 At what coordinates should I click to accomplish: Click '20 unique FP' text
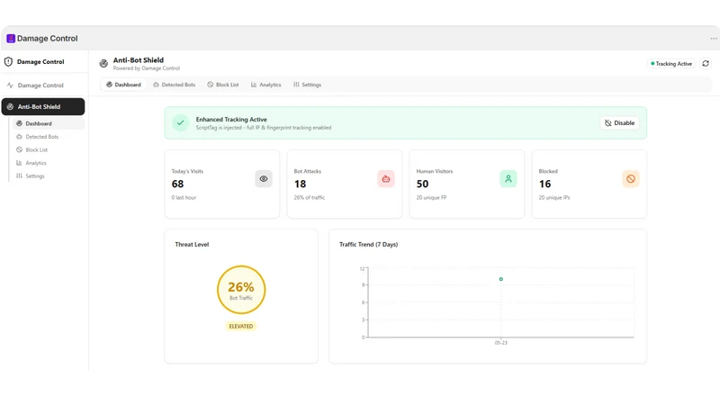click(x=431, y=197)
